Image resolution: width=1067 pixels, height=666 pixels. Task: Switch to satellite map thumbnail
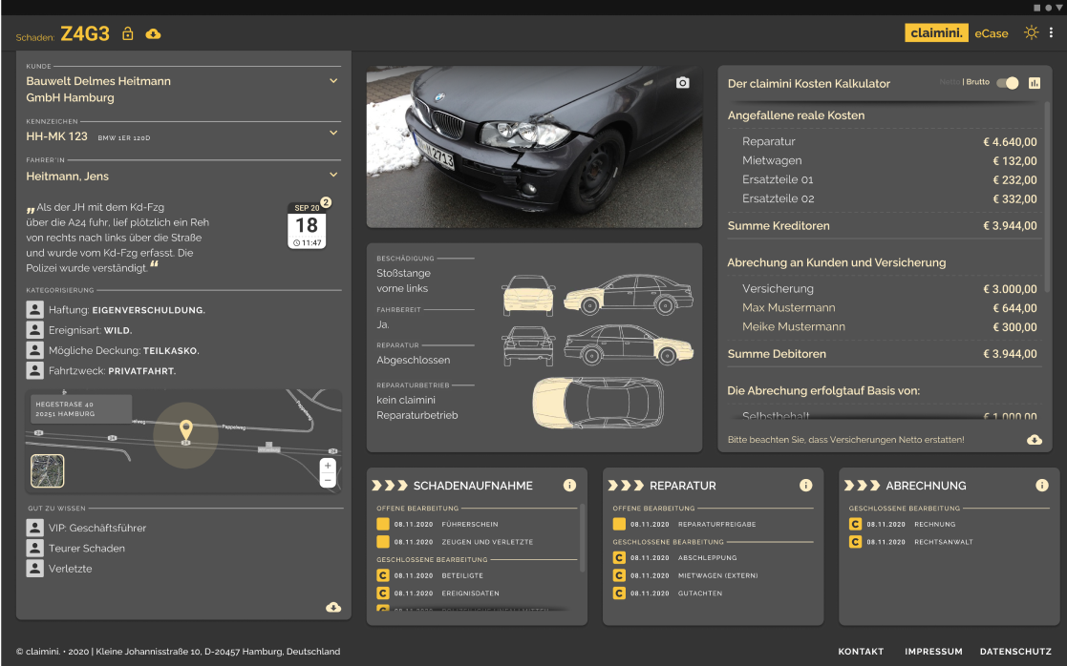click(x=48, y=471)
